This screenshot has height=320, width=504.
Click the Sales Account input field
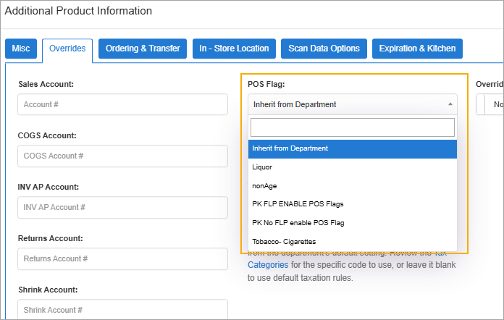point(122,104)
